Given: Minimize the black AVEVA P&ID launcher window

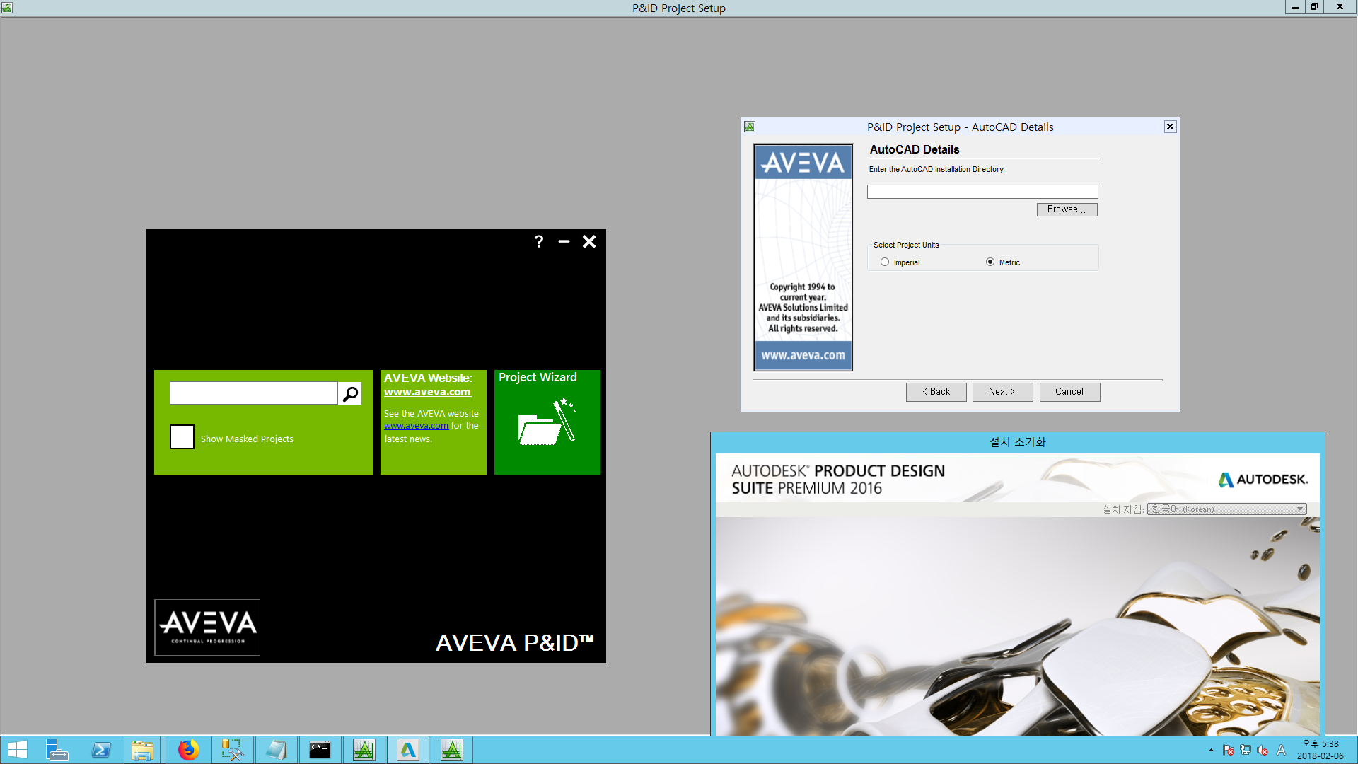Looking at the screenshot, I should [x=564, y=242].
